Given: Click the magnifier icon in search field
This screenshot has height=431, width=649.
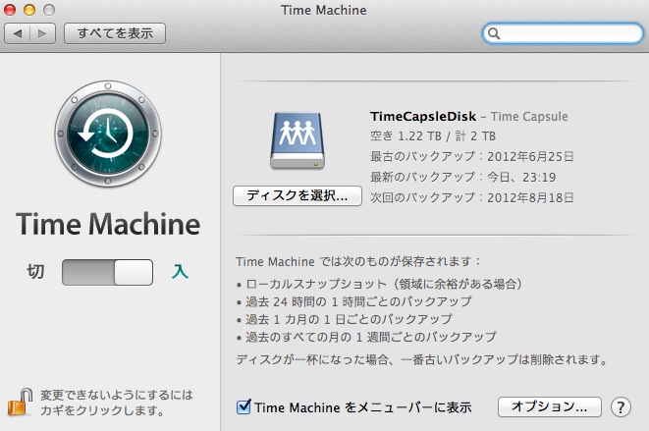Looking at the screenshot, I should (494, 33).
